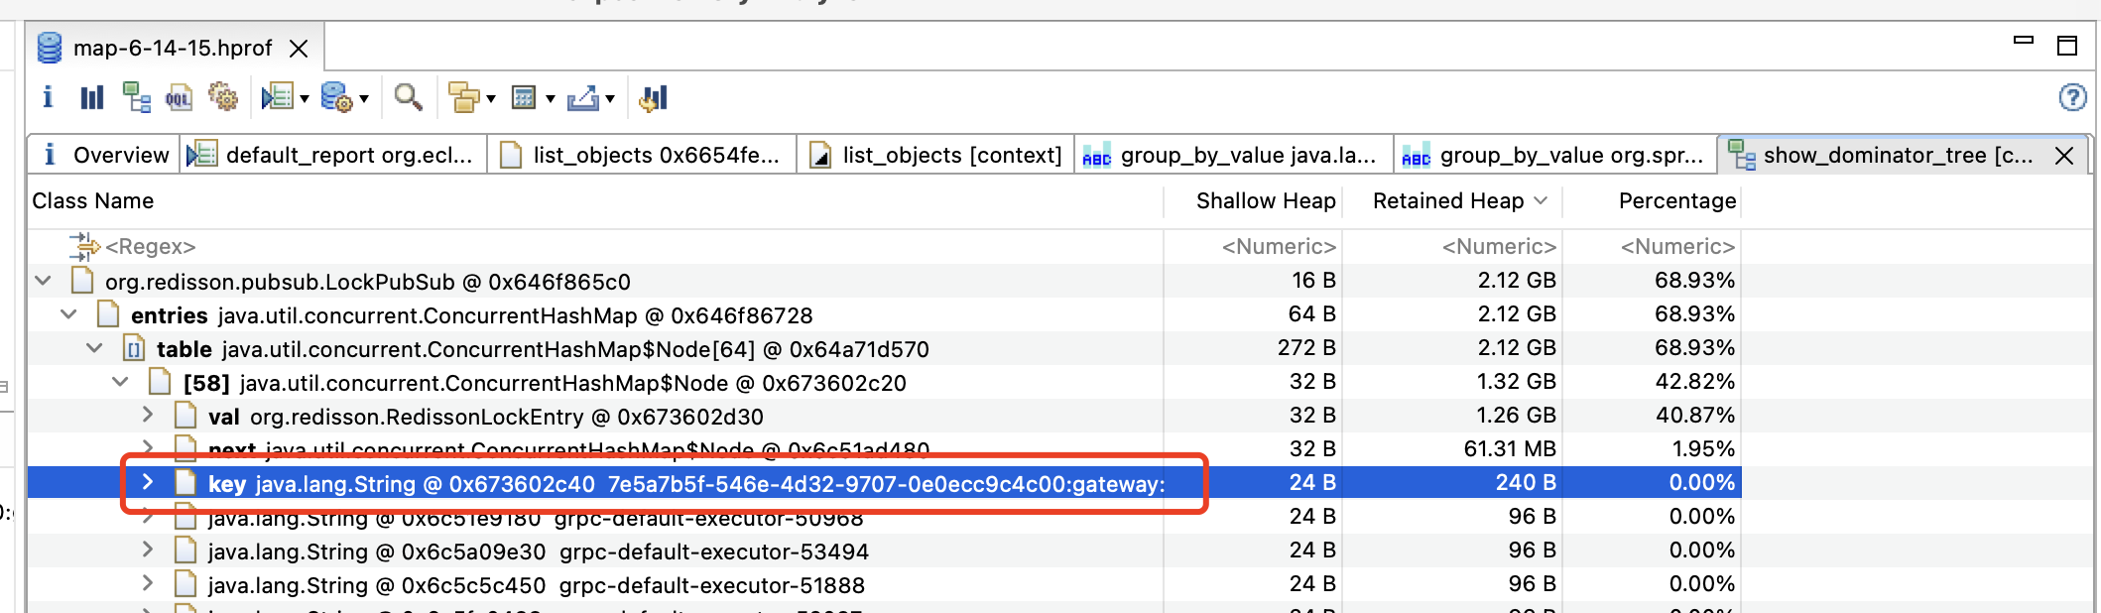Image resolution: width=2101 pixels, height=613 pixels.
Task: Open the Export dropdown arrow
Action: point(610,98)
